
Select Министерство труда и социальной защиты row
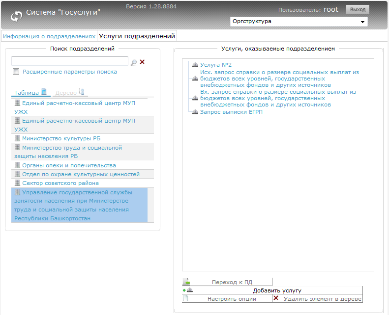[x=83, y=152]
